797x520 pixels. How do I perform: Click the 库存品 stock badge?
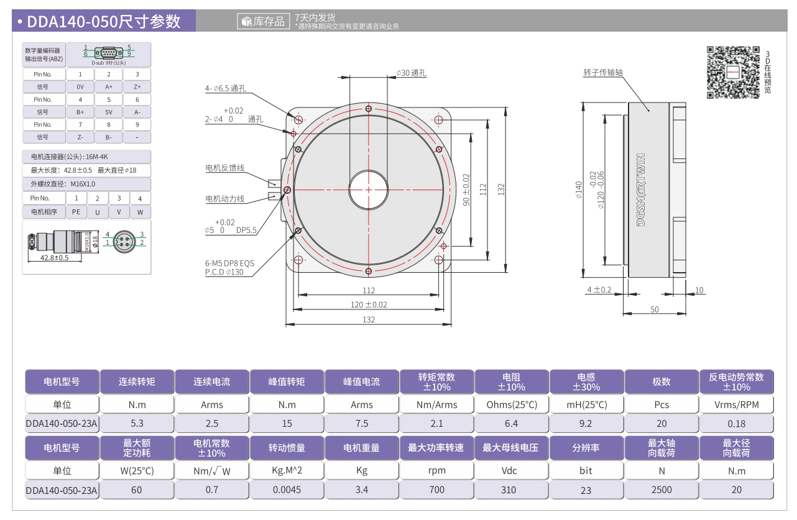click(264, 22)
